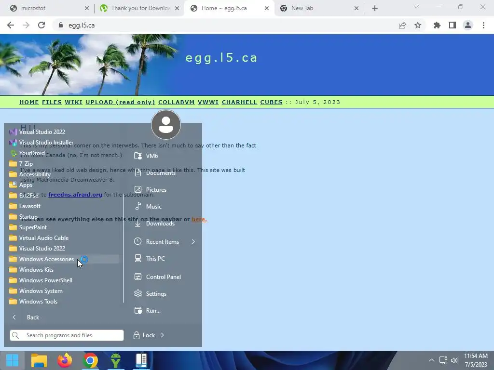Close the New Tab tab
The height and width of the screenshot is (370, 494).
pos(357,8)
